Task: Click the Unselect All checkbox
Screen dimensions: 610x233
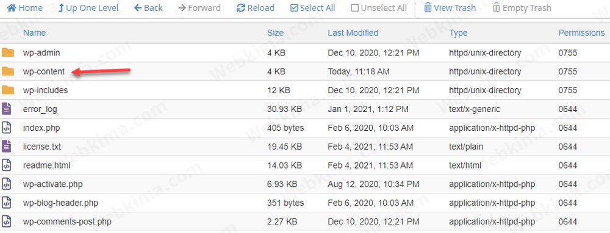Action: click(x=355, y=8)
